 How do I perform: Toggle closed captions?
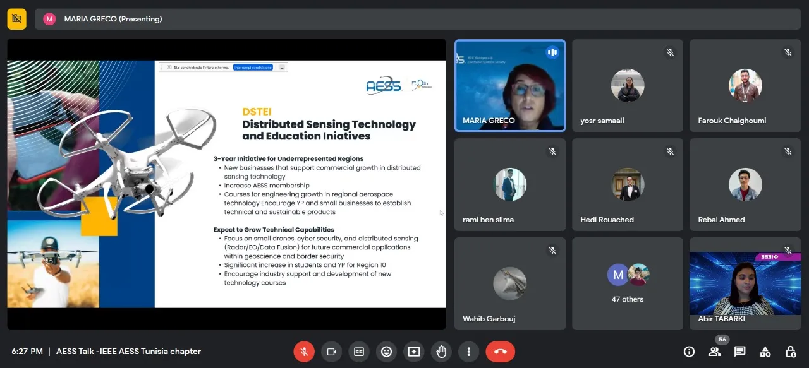[x=359, y=352]
